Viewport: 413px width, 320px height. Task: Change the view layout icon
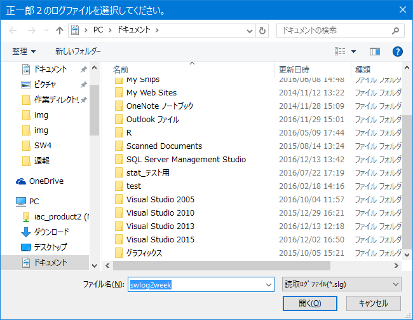340,51
